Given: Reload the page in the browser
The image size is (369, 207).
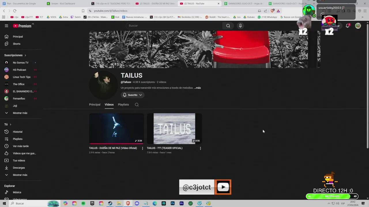Looking at the screenshot, I should pos(15,11).
